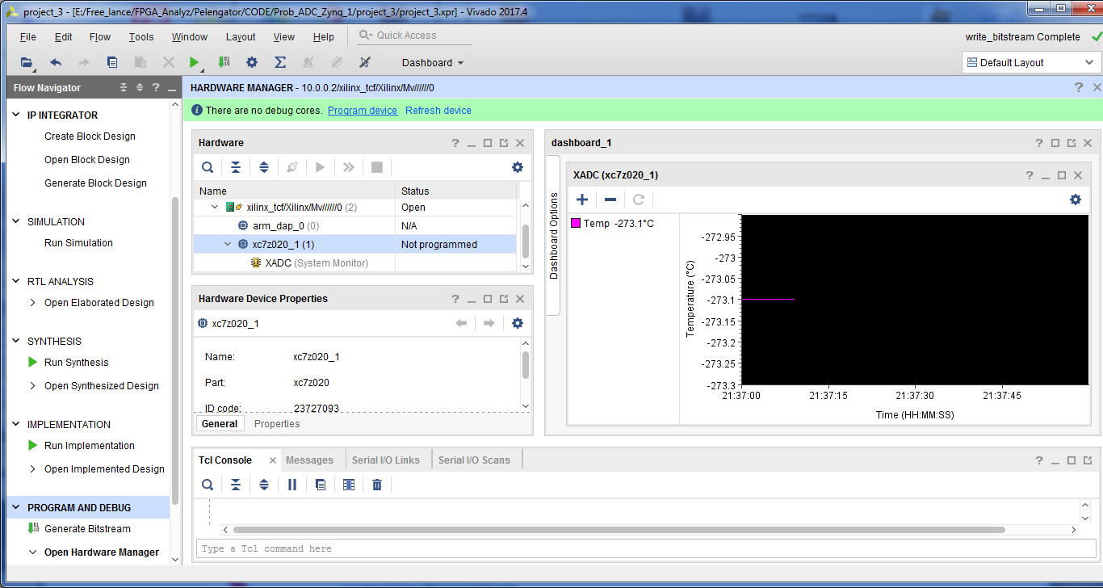The image size is (1103, 588).
Task: Collapse the IP INTEGRATOR section
Action: click(16, 115)
